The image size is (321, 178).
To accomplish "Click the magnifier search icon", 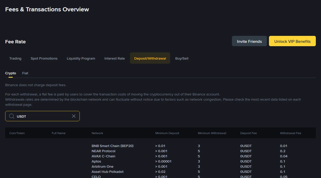I will click(x=12, y=116).
